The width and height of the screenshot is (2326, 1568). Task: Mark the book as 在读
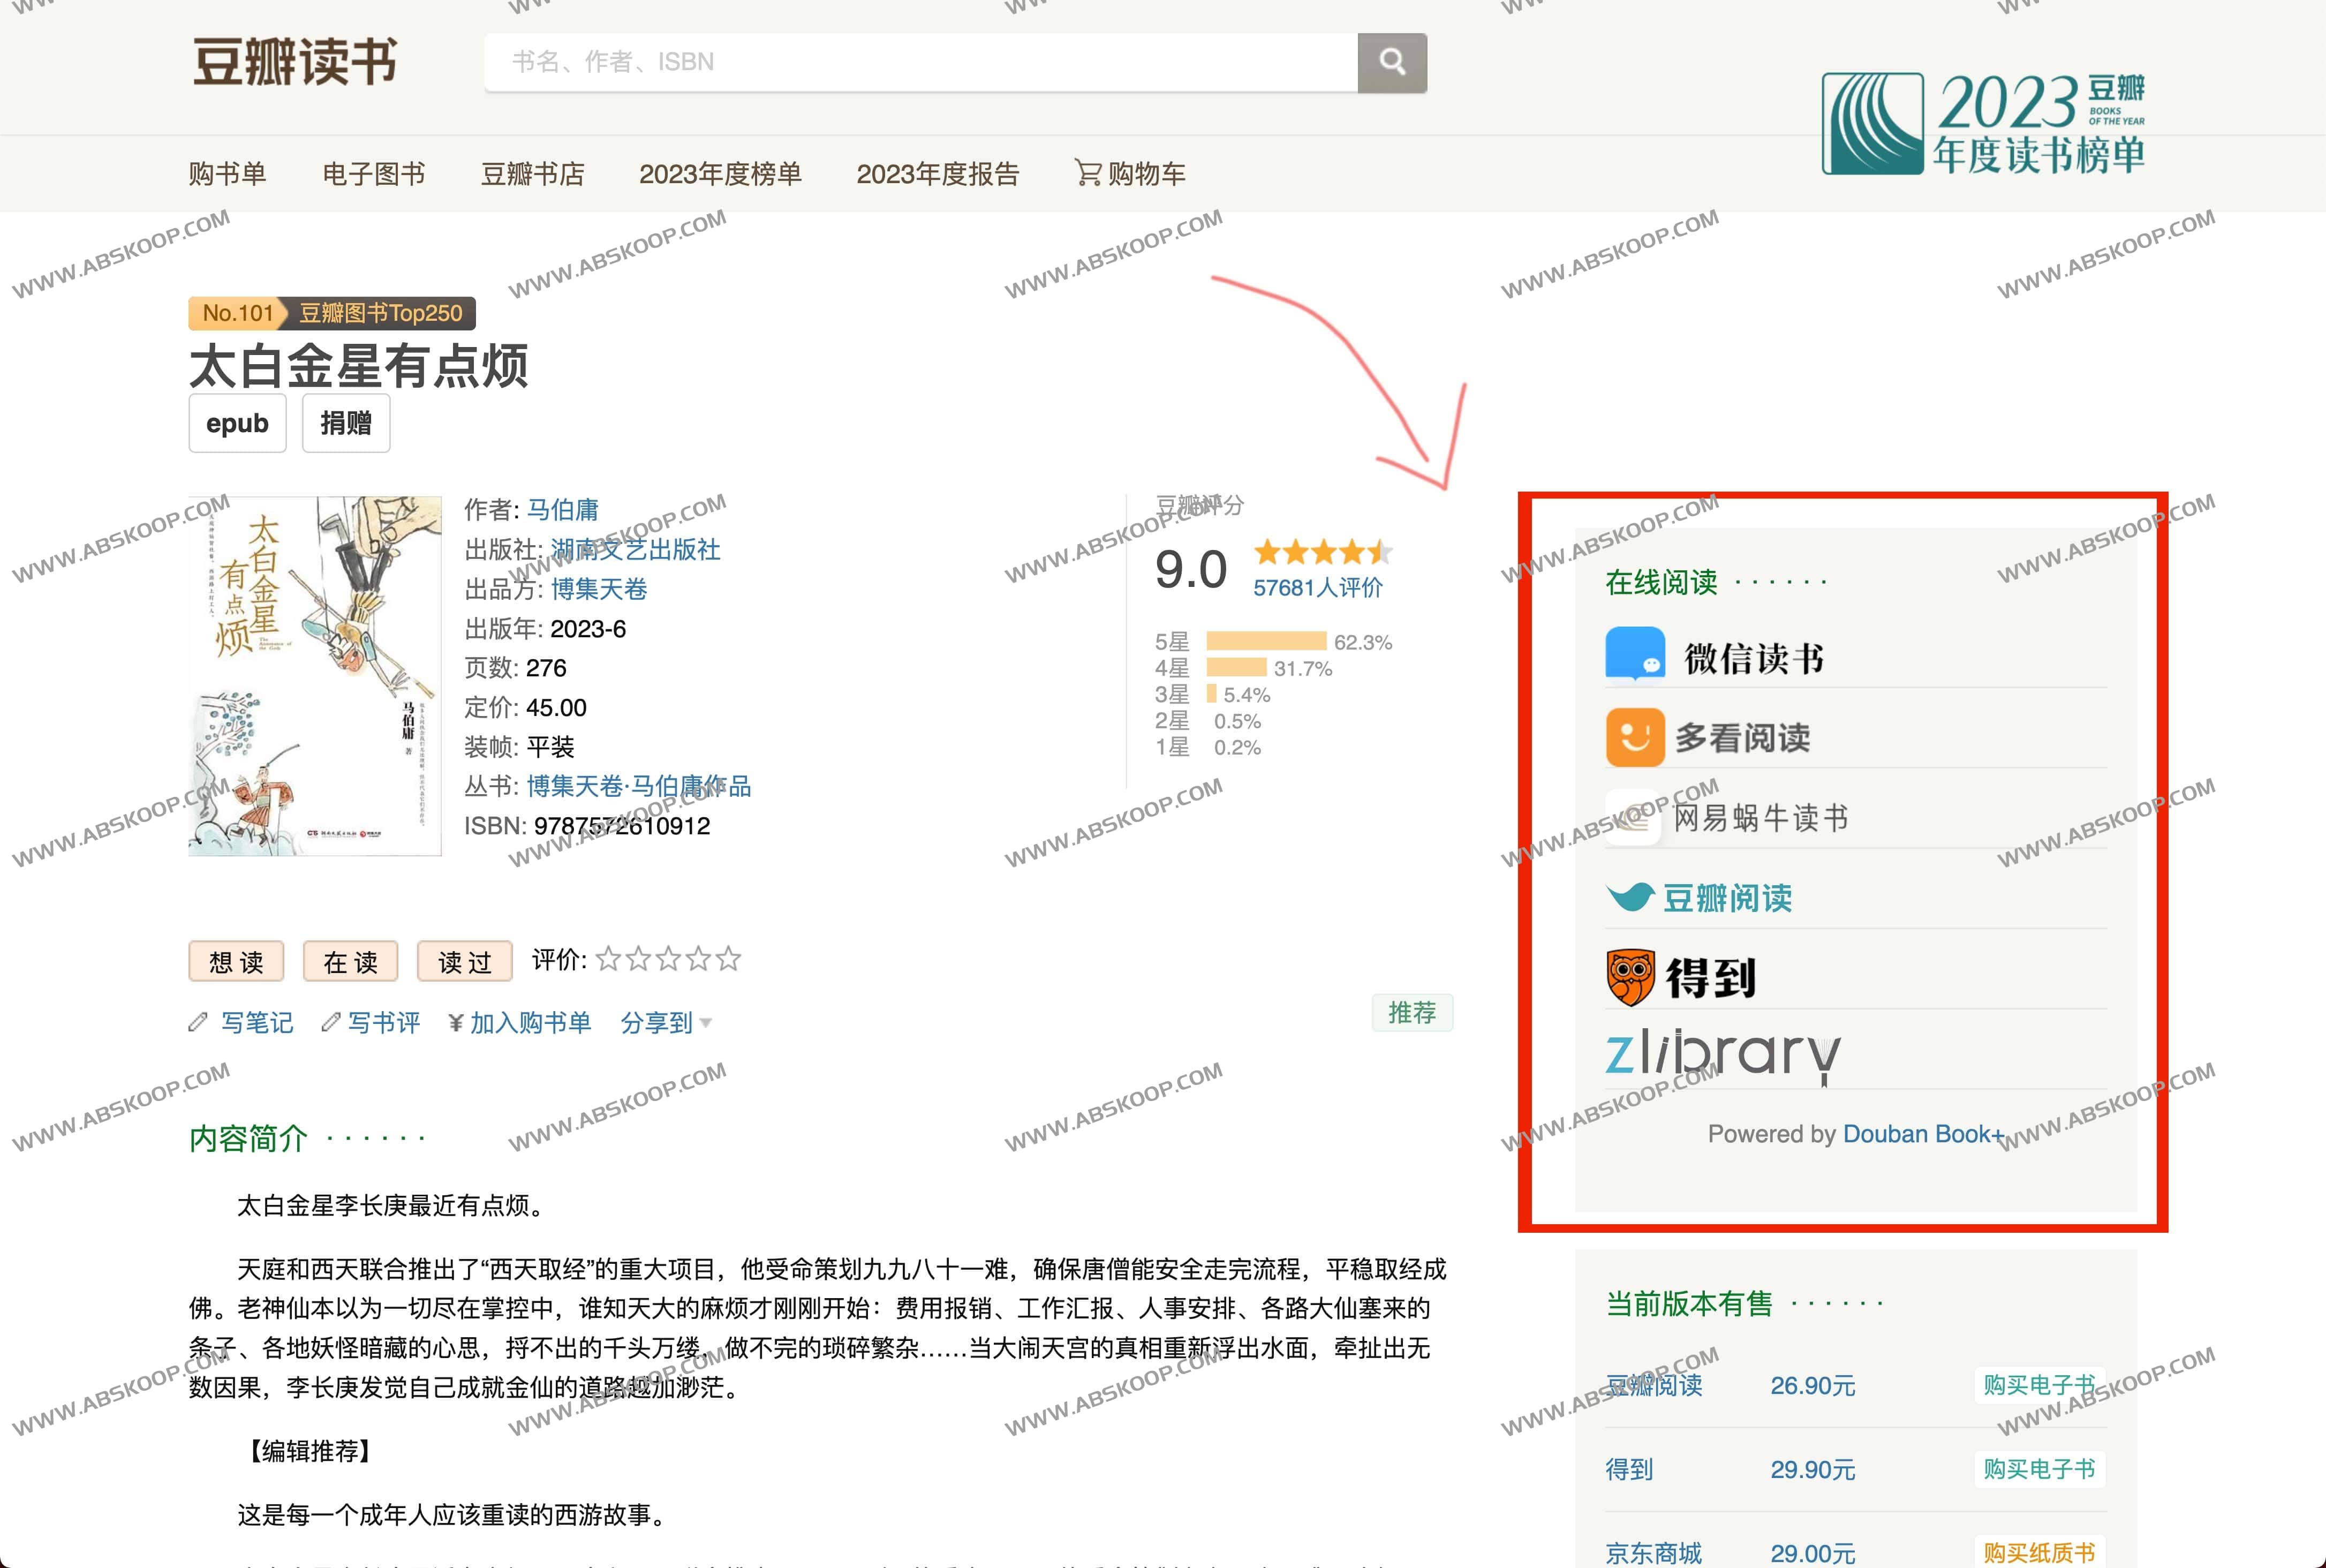point(350,961)
